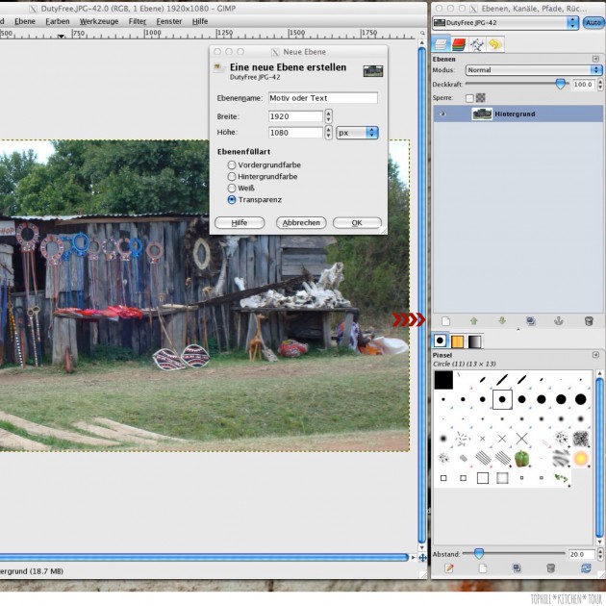Duplicate layer icon in layers panel
The height and width of the screenshot is (606, 606).
click(531, 321)
